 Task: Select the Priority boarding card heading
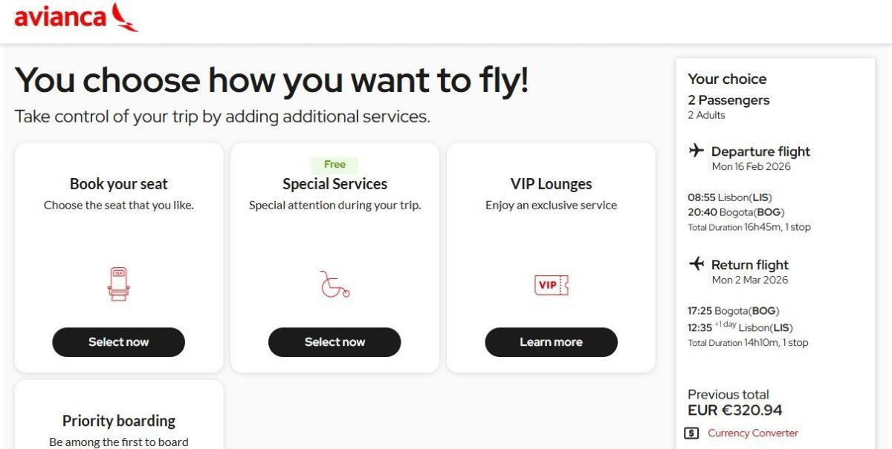tap(119, 421)
